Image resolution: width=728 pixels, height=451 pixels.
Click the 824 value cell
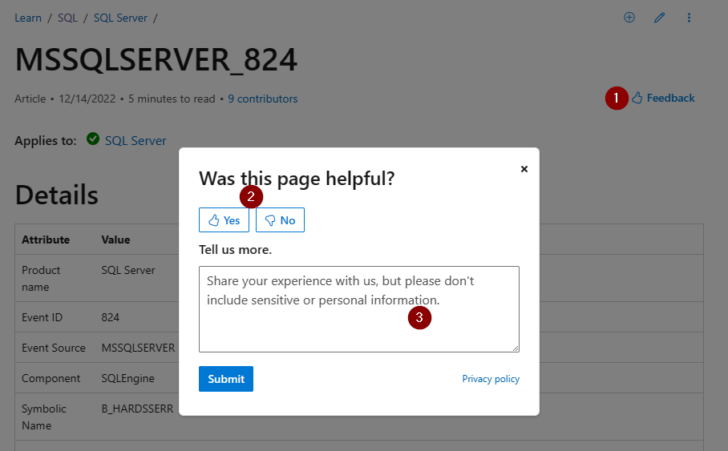pyautogui.click(x=111, y=317)
